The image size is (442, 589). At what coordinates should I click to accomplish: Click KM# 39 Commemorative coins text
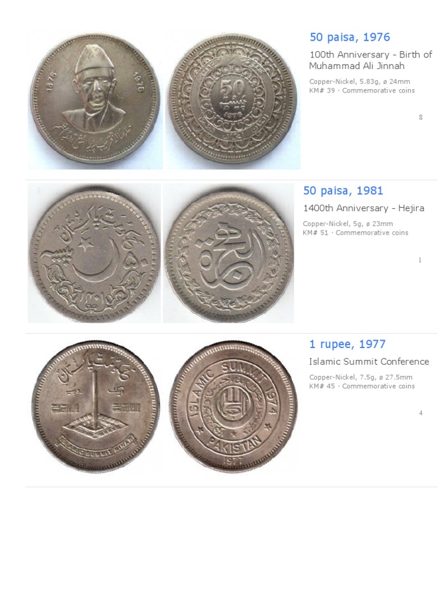362,90
